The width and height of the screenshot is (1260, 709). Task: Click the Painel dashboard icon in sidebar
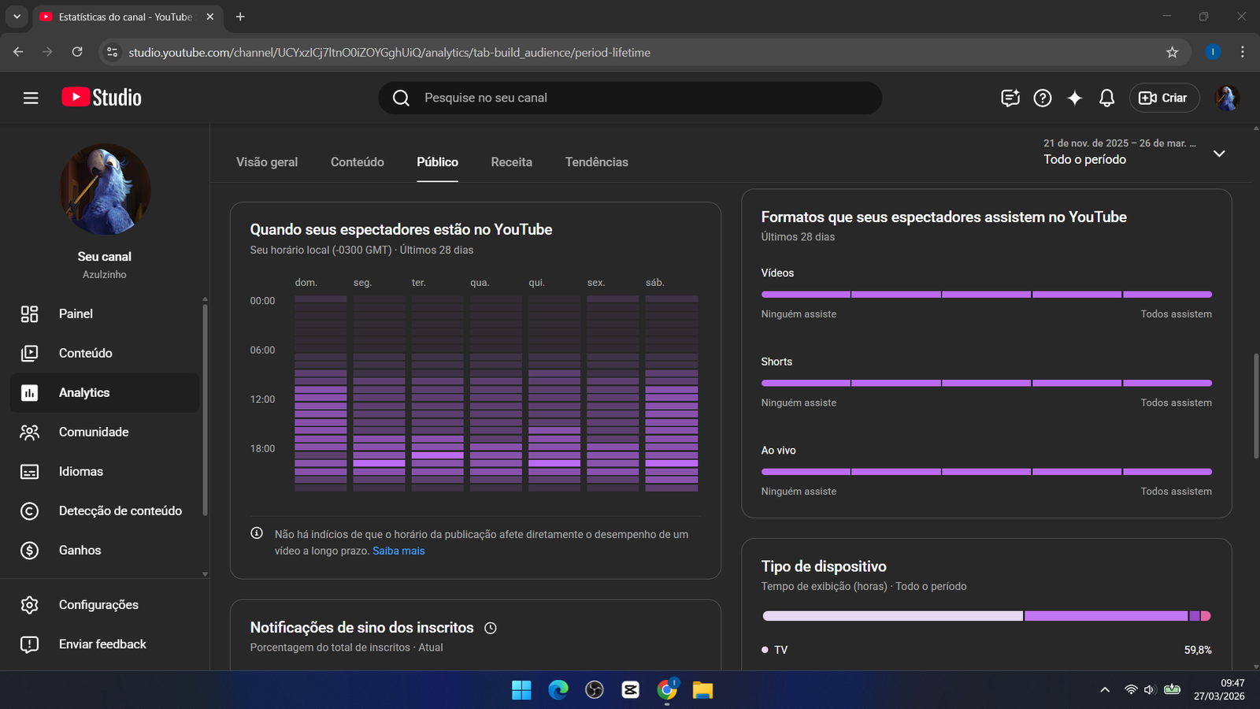[29, 314]
